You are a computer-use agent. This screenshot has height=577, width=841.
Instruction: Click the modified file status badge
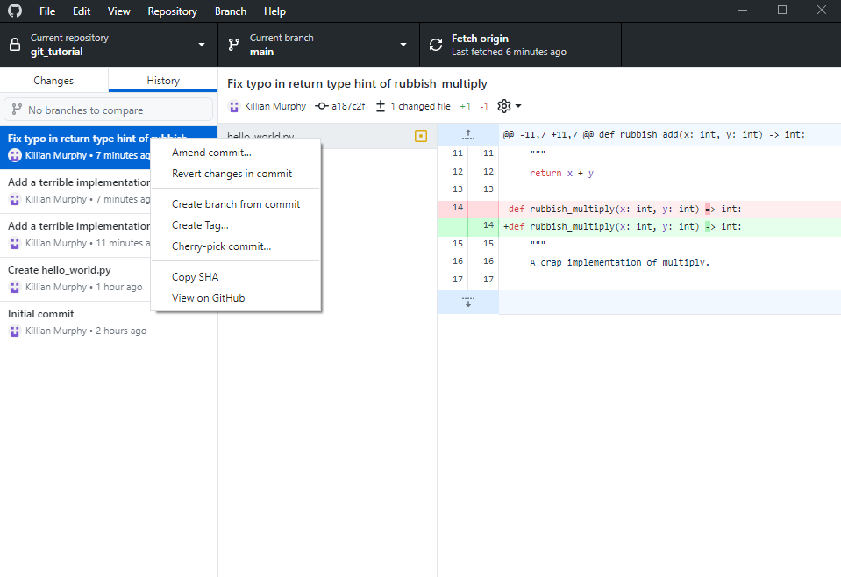click(421, 136)
